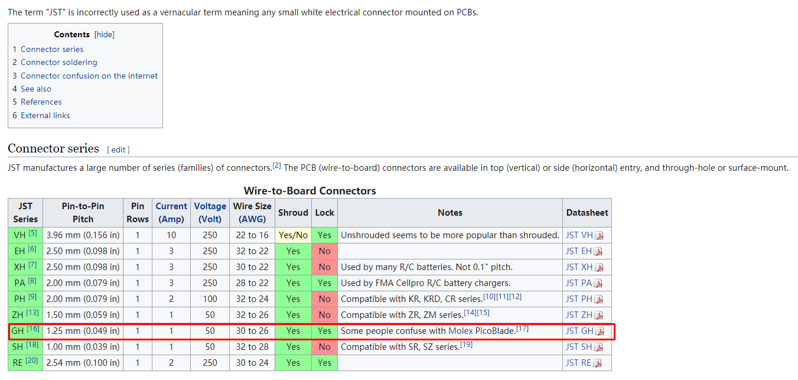This screenshot has width=798, height=380.
Task: Open reference 8 next to PA
Action: 32,281
